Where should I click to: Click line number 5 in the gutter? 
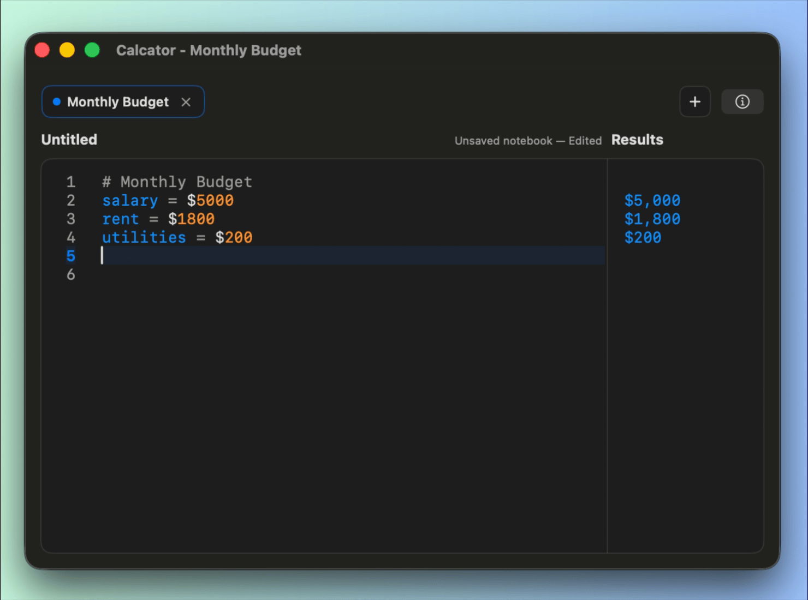(70, 256)
